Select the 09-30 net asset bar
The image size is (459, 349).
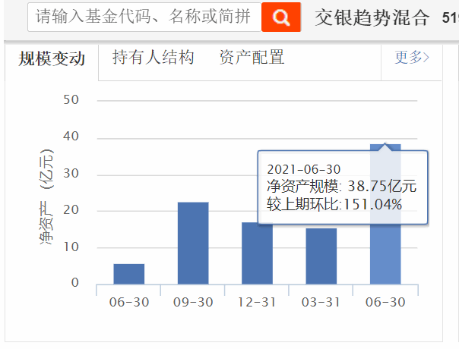tap(193, 243)
